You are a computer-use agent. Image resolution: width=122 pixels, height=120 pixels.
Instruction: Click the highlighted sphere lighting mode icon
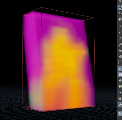tap(120, 7)
